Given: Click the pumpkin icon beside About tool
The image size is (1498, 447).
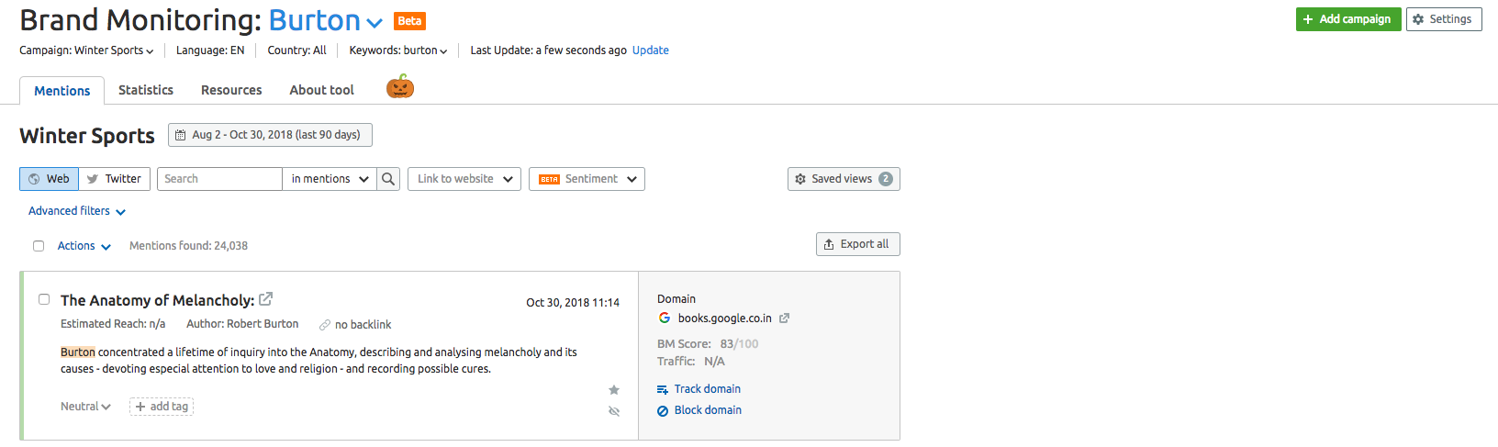Looking at the screenshot, I should pos(400,87).
